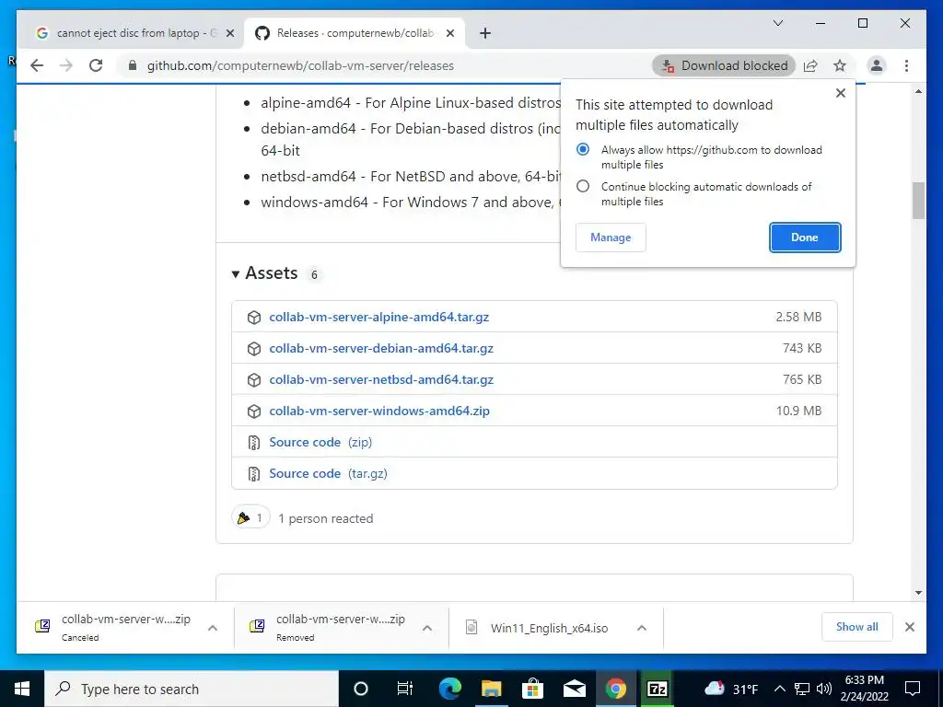Open the Windows Start menu
This screenshot has width=943, height=707.
click(x=22, y=689)
